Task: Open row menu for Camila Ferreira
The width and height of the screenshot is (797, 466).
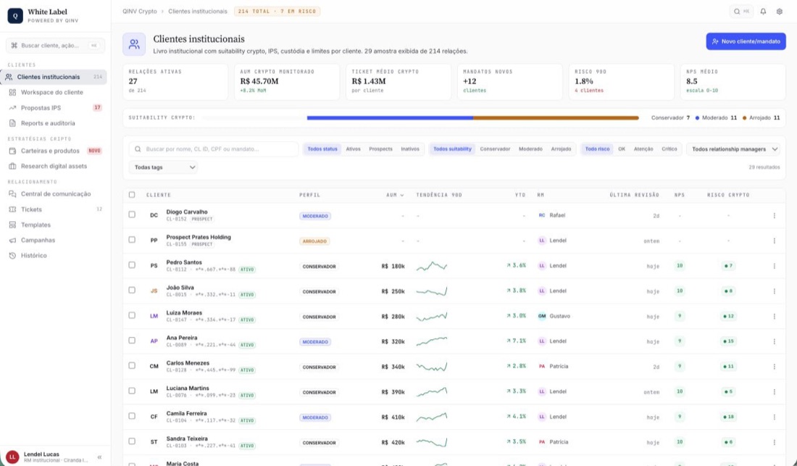Action: click(774, 417)
